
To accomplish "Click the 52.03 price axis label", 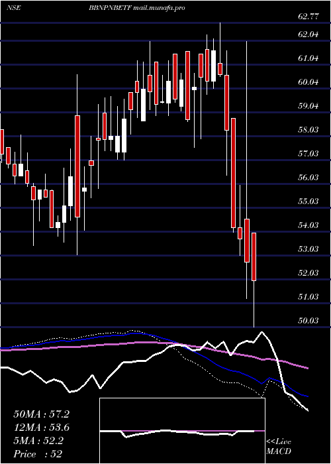I will (308, 273).
